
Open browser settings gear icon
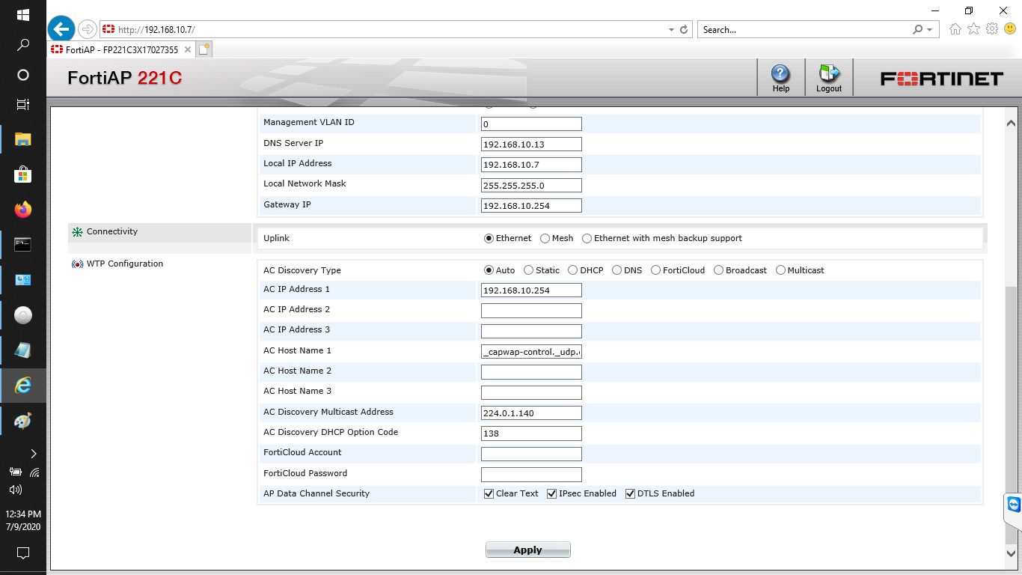[992, 29]
